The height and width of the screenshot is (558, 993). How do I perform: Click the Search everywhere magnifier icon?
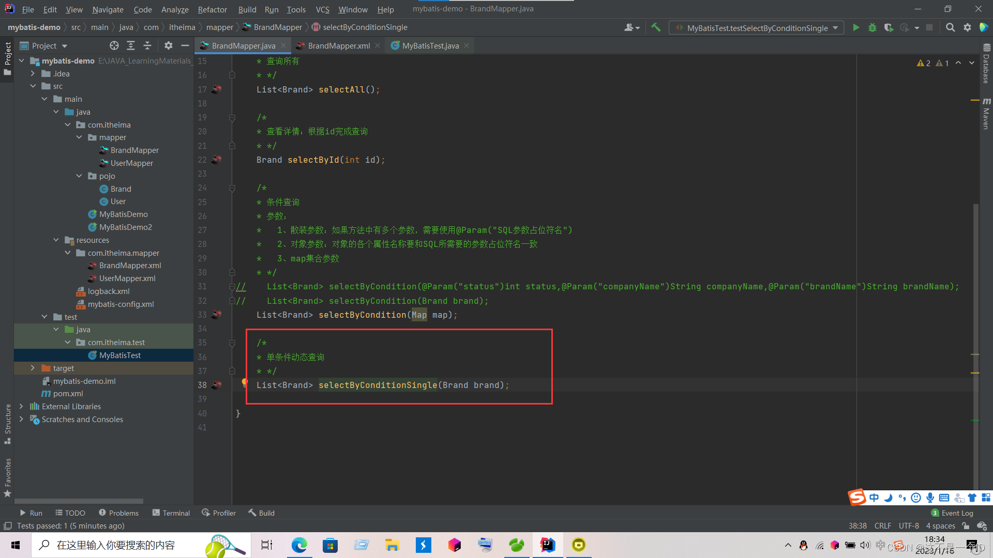pos(950,27)
